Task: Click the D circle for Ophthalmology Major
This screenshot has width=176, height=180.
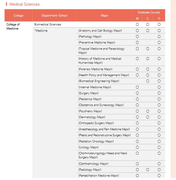Action: 159,164
